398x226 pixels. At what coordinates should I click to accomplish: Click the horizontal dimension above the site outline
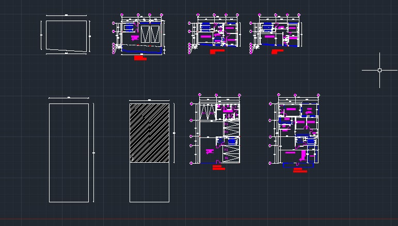67,16
